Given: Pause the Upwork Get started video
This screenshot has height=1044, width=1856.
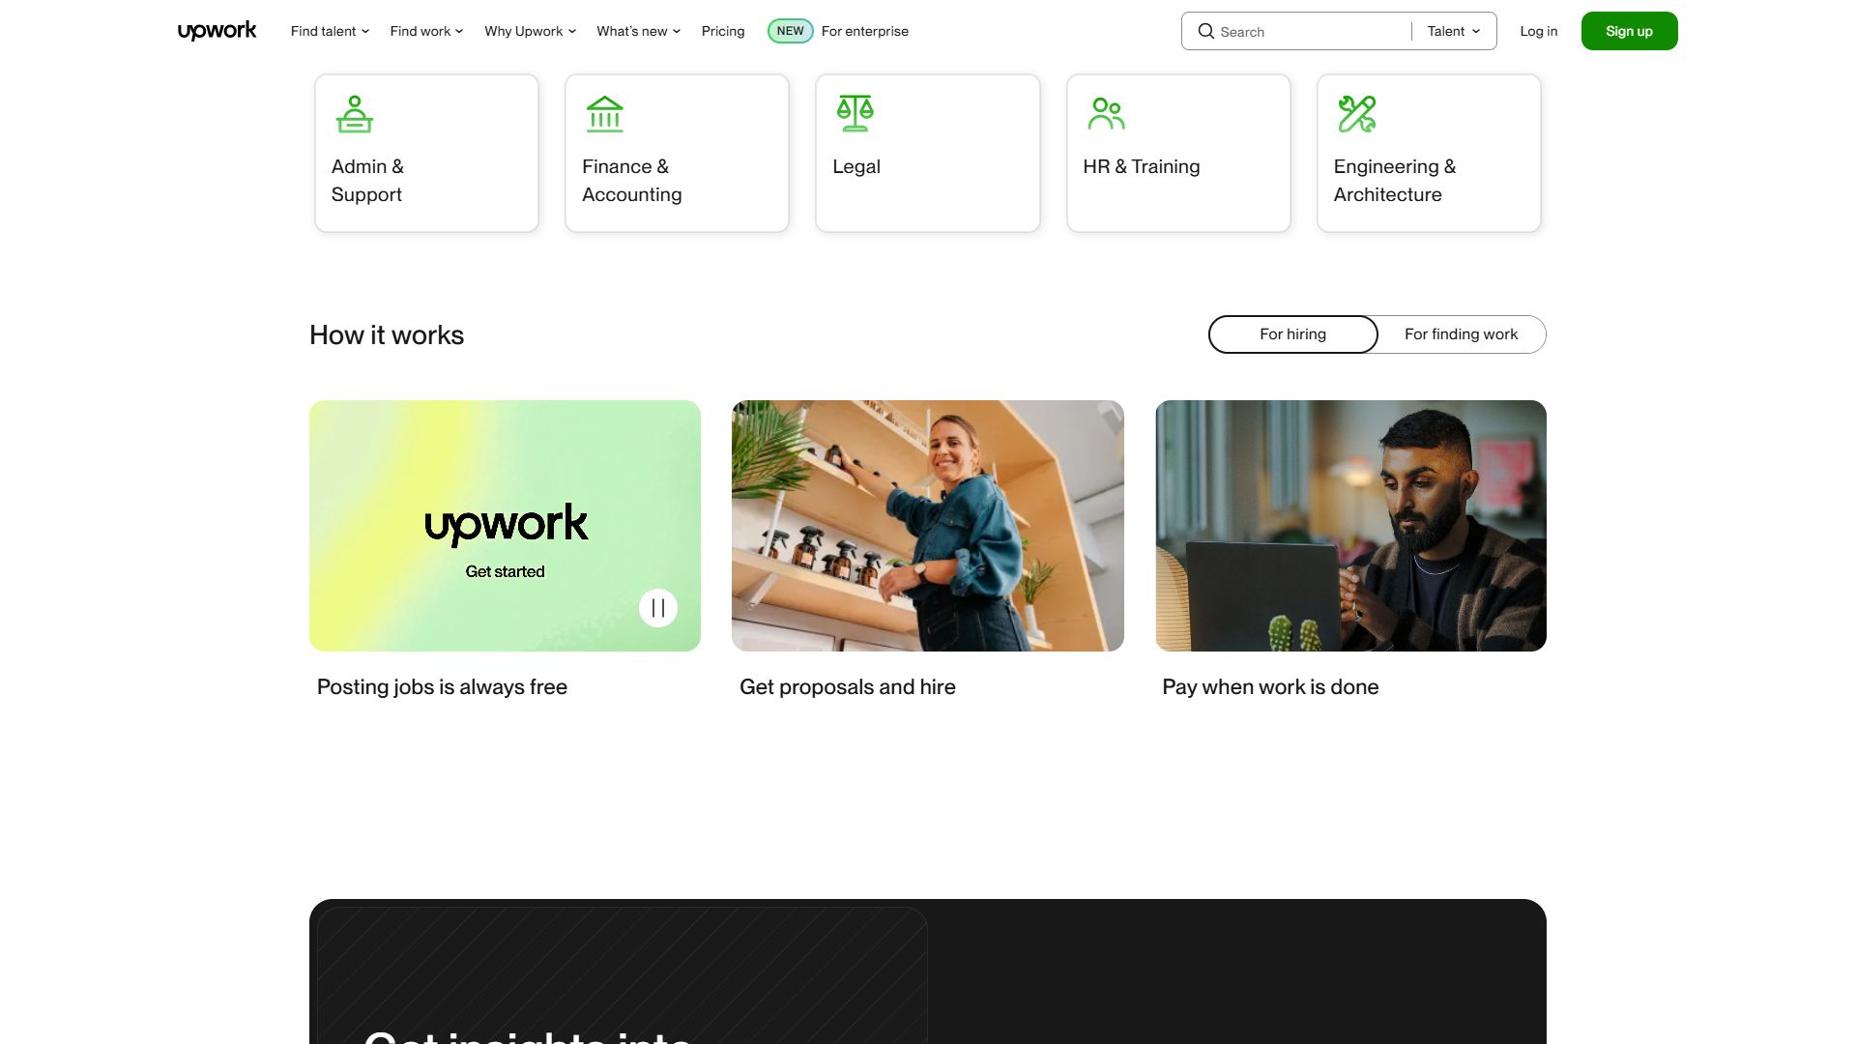Looking at the screenshot, I should point(657,608).
